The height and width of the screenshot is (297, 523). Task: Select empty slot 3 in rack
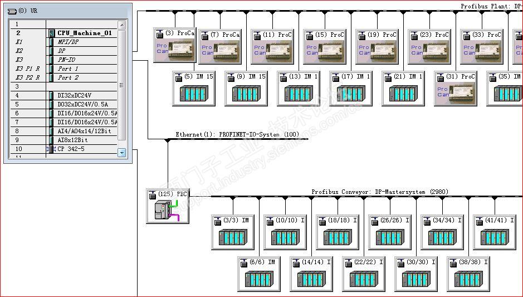click(63, 86)
